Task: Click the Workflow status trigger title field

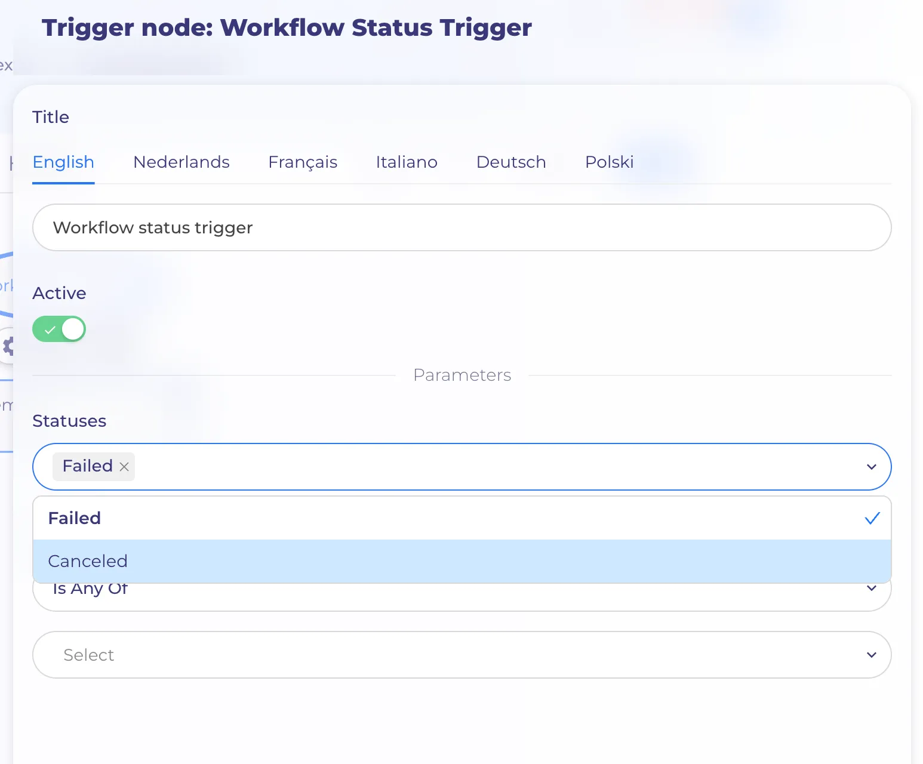Action: coord(461,227)
